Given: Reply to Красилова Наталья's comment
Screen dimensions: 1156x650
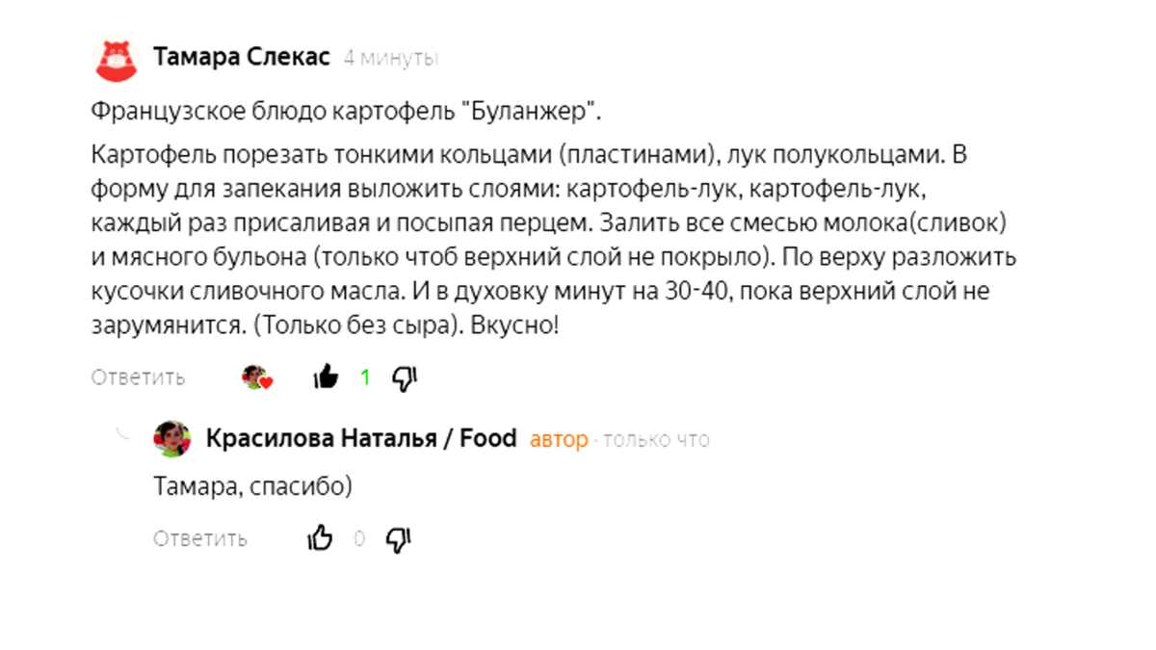Looking at the screenshot, I should click(x=199, y=538).
